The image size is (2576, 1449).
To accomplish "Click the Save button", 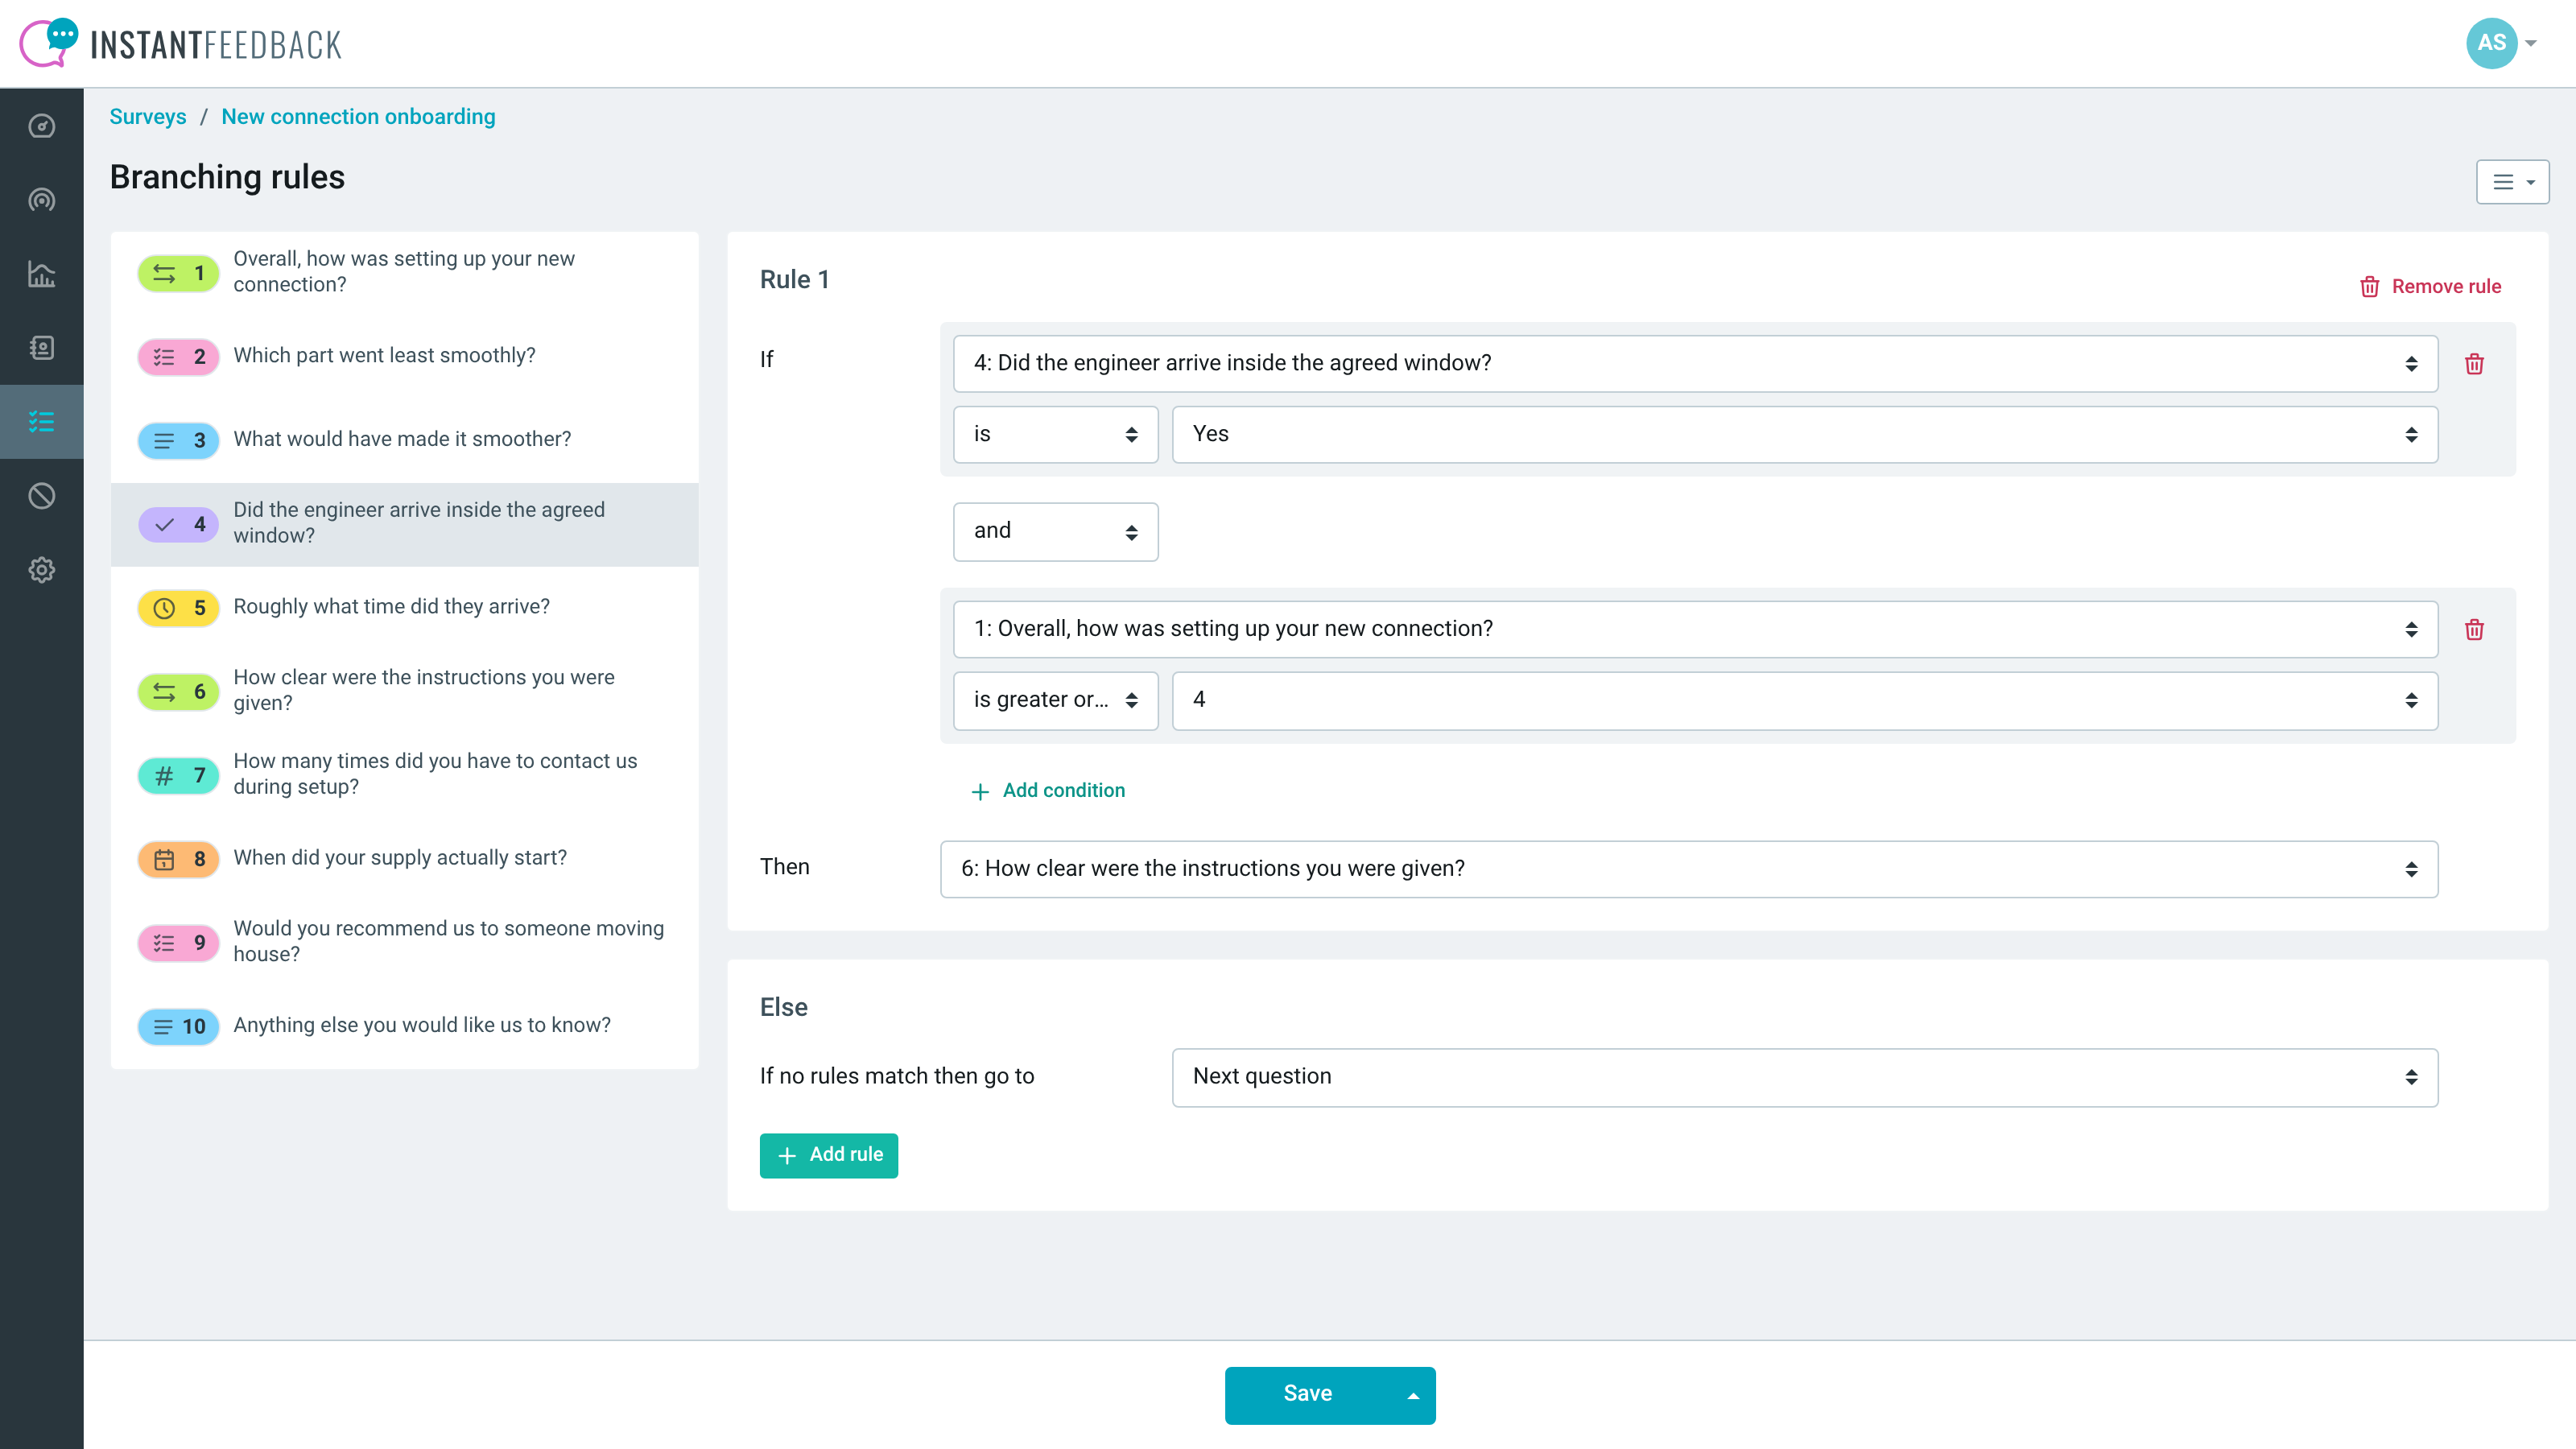I will 1308,1396.
